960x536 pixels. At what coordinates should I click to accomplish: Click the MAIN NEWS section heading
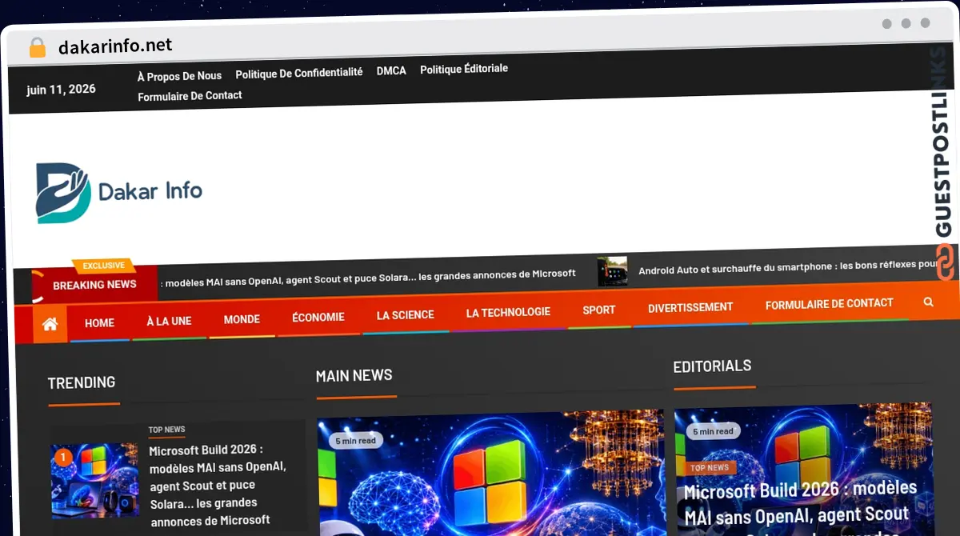[x=354, y=375]
